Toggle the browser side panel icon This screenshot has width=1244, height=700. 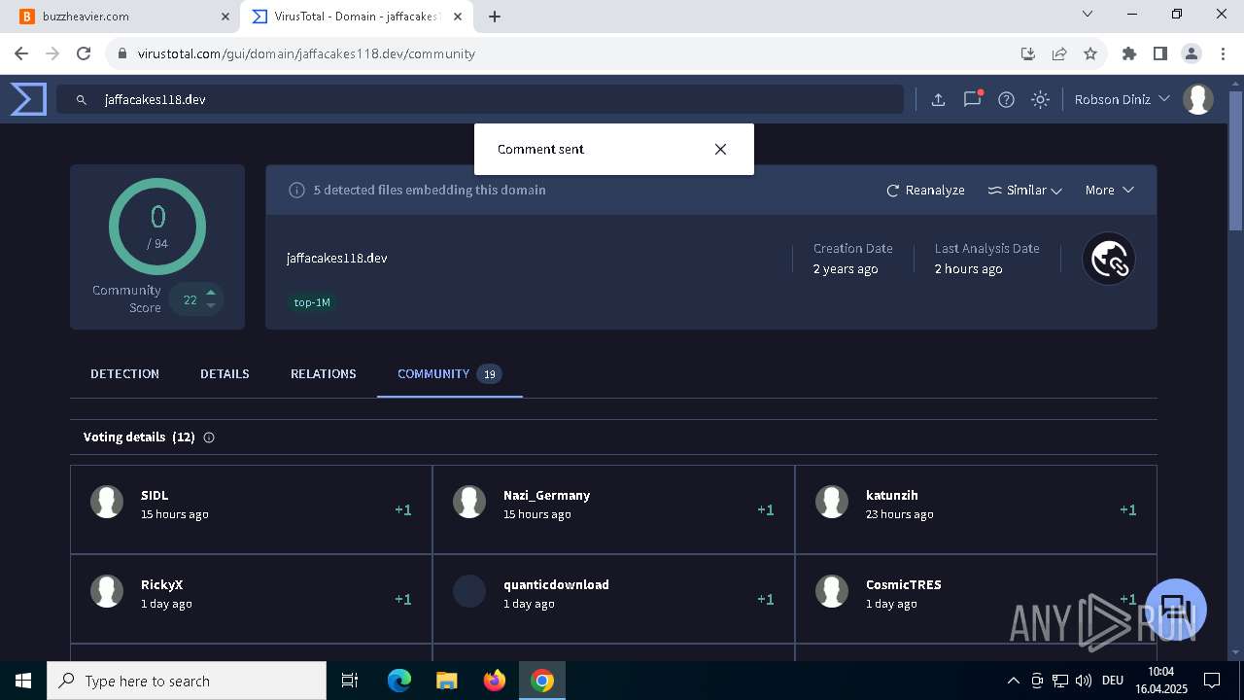coord(1160,53)
